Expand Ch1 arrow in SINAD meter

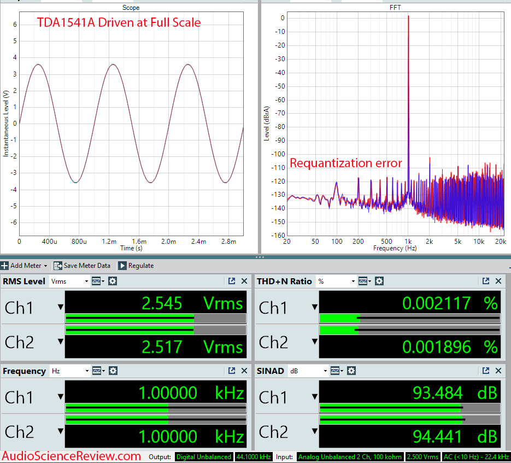(314, 396)
